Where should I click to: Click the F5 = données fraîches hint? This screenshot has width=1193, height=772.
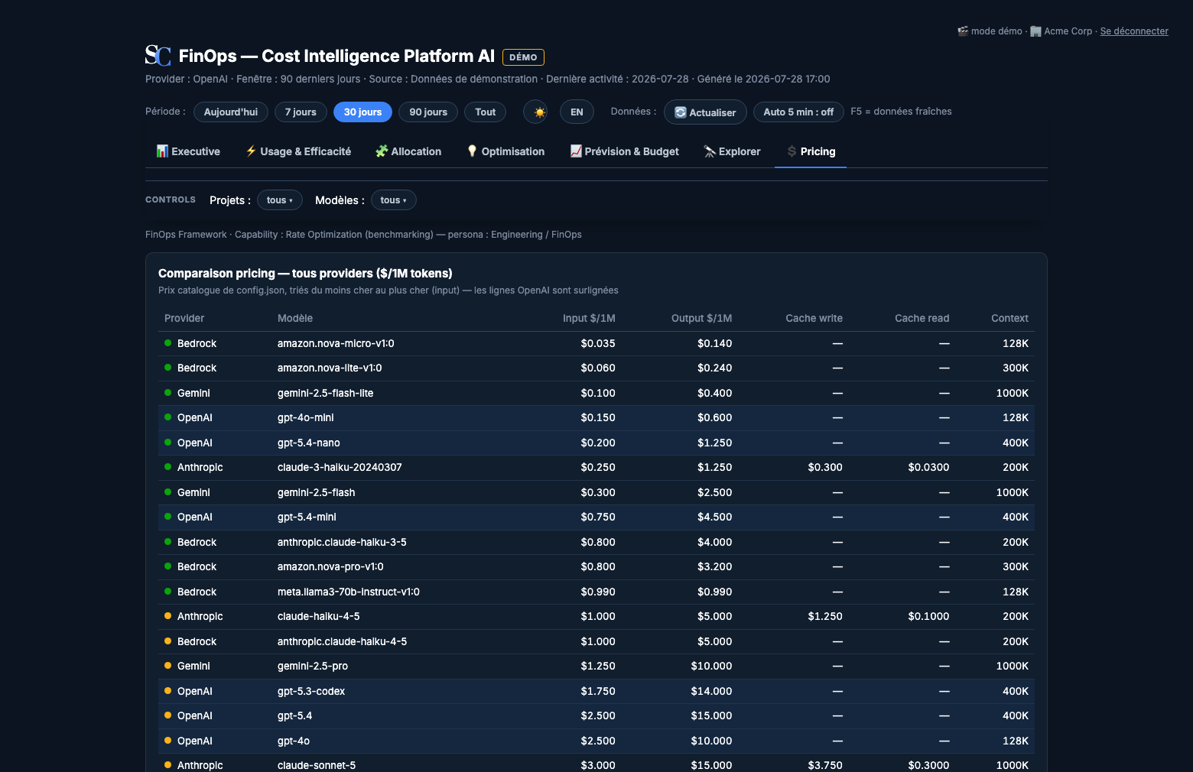click(x=901, y=112)
